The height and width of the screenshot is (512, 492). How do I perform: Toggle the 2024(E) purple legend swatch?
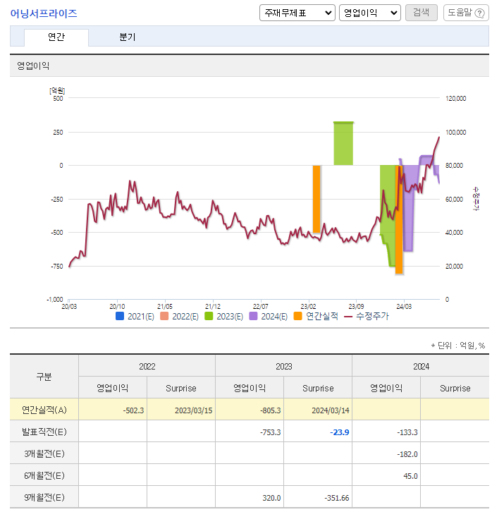point(253,316)
